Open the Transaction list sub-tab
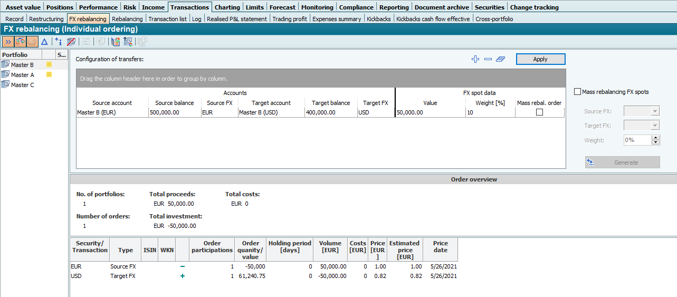677x297 pixels. 167,19
